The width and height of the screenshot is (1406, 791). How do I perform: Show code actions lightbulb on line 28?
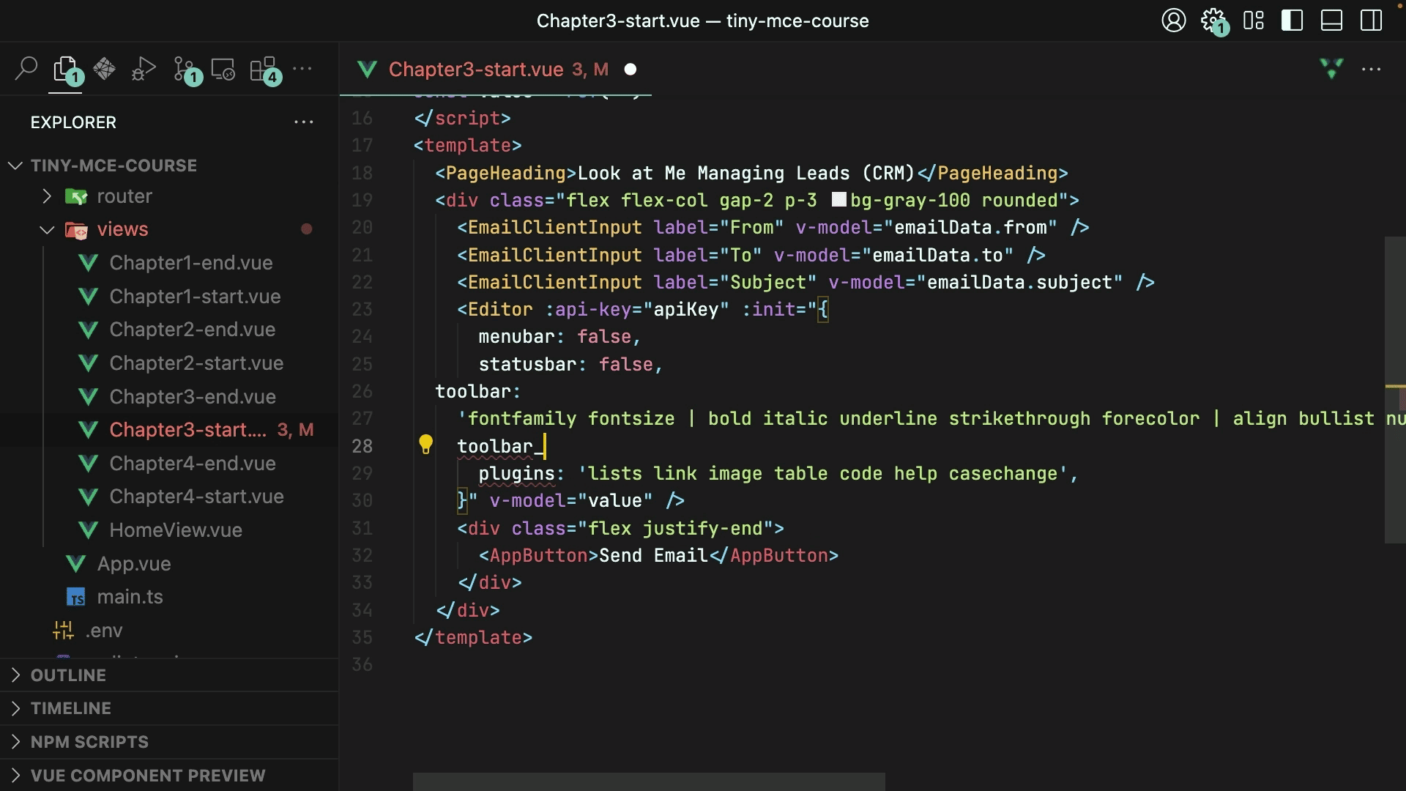[x=425, y=445]
